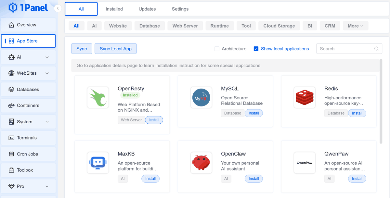Viewport: 390px width, 198px height.
Task: Install the Redis application
Action: point(357,113)
